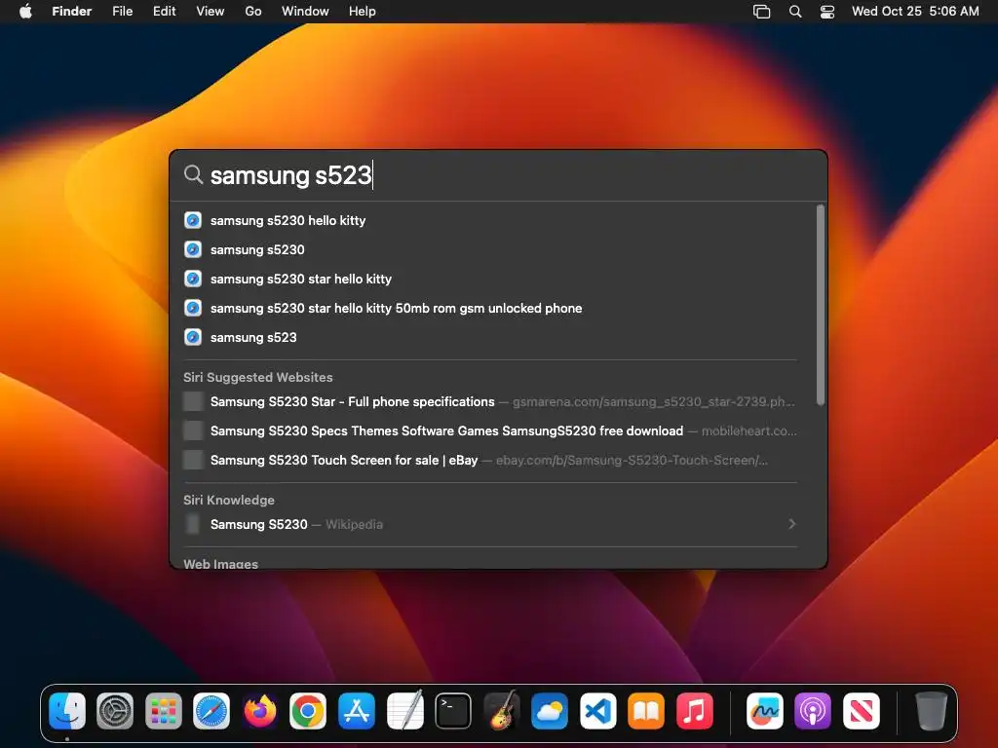Open the News app in Dock
Screen dimensions: 998x748
click(x=862, y=710)
